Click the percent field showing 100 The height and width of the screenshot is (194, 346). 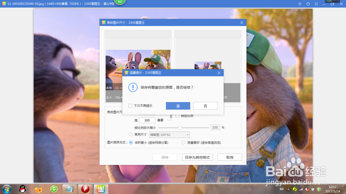215,127
